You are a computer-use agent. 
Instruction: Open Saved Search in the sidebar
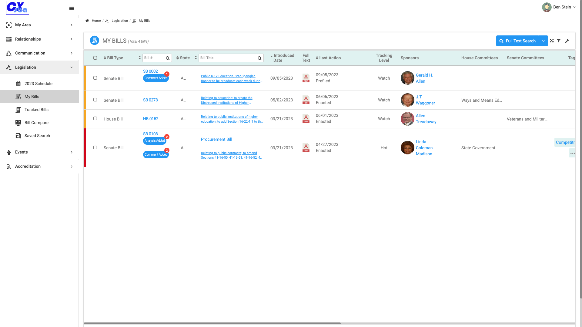click(x=39, y=136)
